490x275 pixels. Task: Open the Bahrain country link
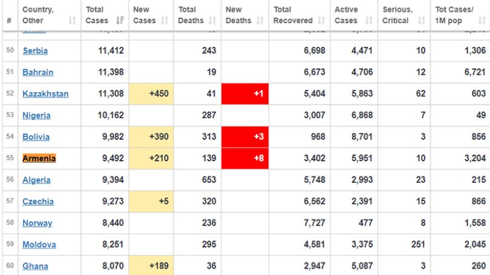(38, 72)
